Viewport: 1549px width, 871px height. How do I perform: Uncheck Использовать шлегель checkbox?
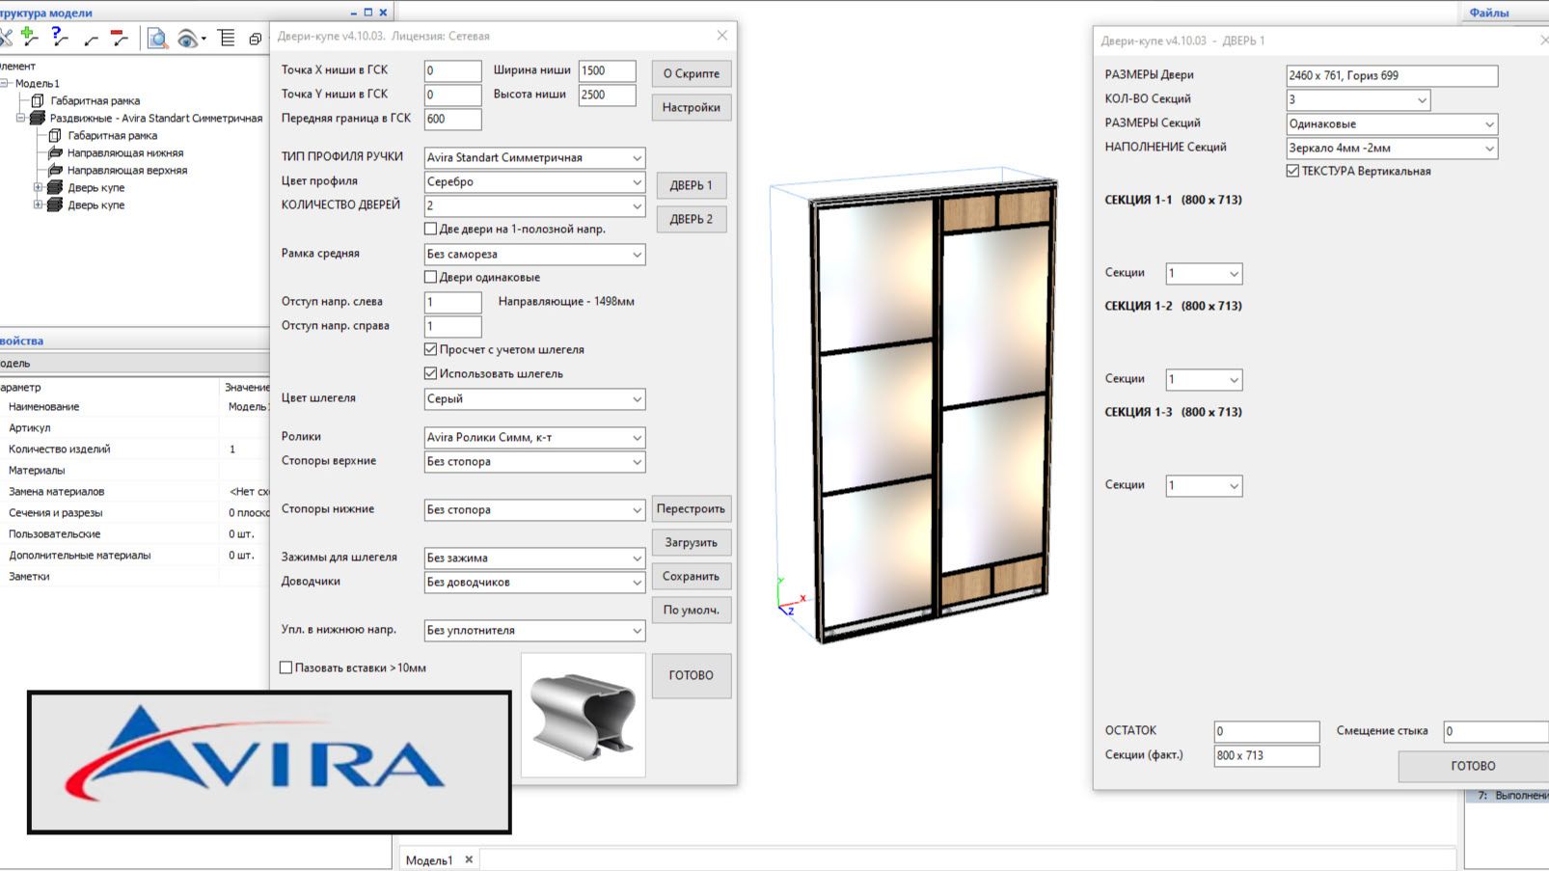[431, 373]
